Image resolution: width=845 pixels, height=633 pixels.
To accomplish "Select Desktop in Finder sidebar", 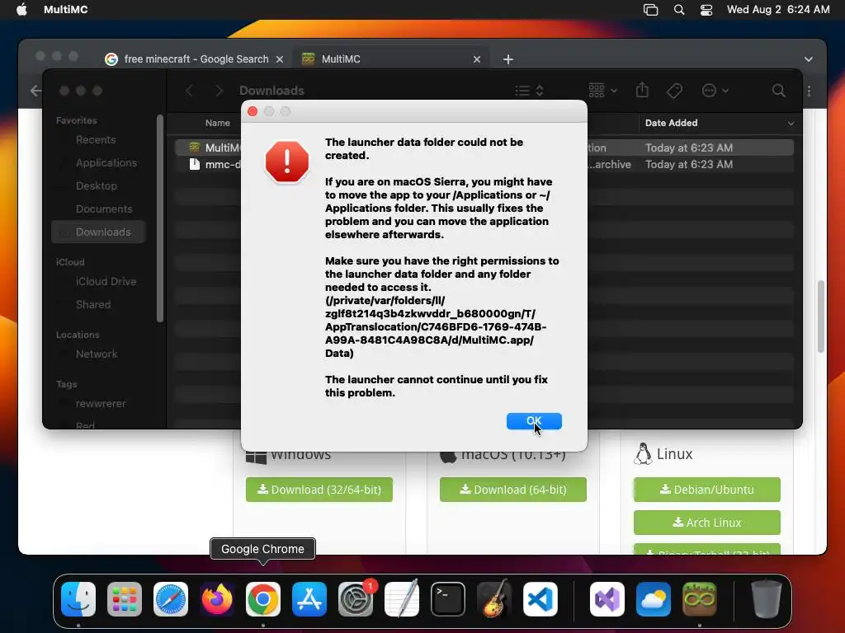I will 97,186.
